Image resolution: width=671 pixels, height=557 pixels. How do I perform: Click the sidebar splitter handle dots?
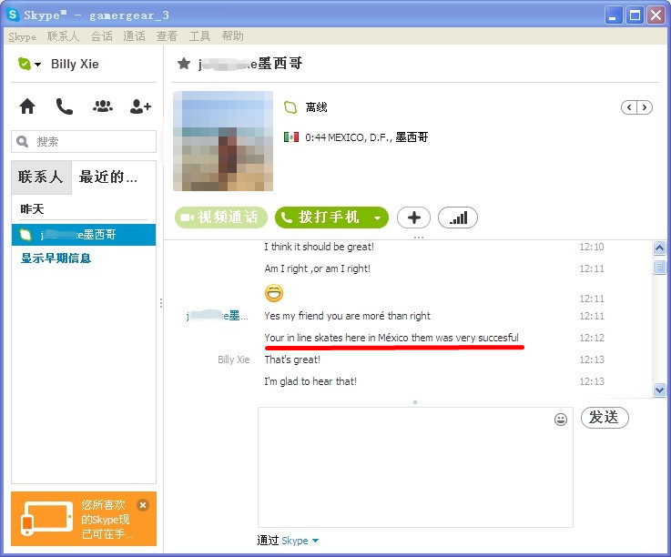[x=161, y=303]
